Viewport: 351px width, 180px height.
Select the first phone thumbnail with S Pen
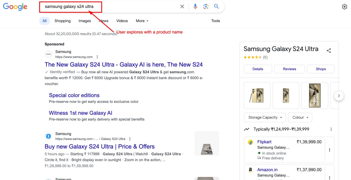pyautogui.click(x=257, y=95)
